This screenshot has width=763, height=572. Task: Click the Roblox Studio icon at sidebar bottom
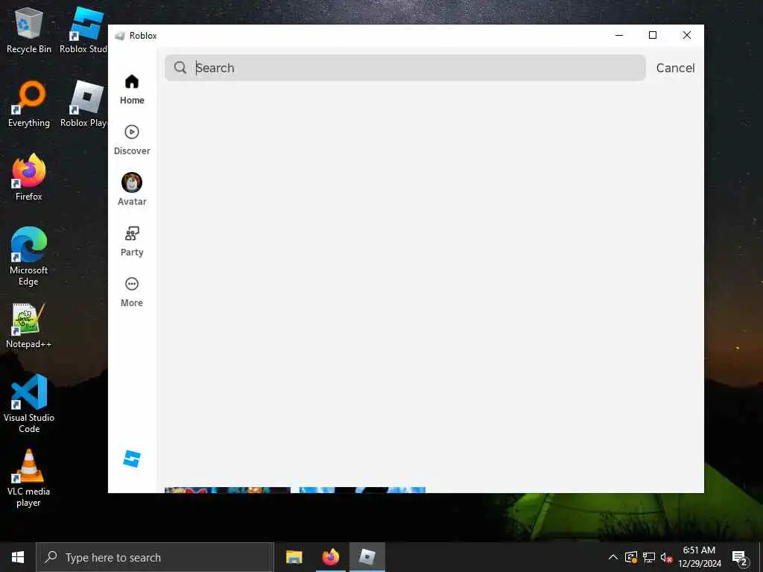132,459
